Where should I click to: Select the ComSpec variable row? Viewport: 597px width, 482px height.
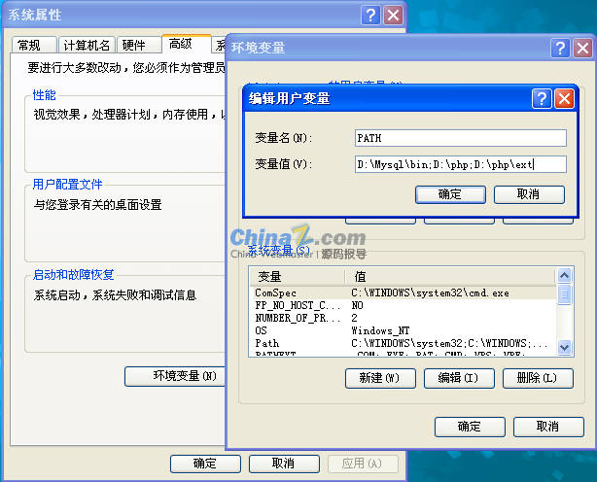coord(404,293)
